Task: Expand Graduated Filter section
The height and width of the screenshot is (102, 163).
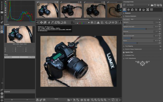Action: point(130,55)
